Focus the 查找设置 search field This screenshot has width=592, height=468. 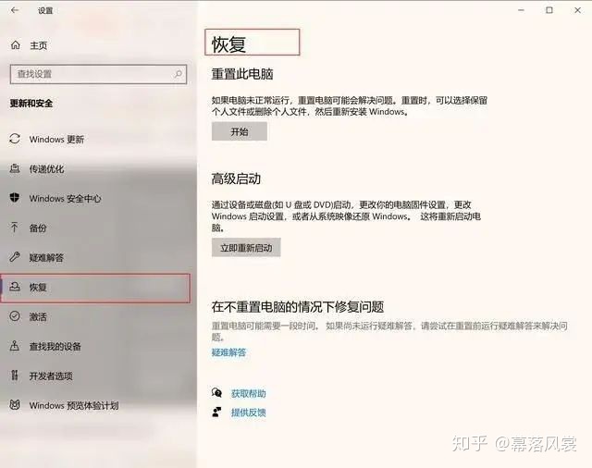coord(99,74)
